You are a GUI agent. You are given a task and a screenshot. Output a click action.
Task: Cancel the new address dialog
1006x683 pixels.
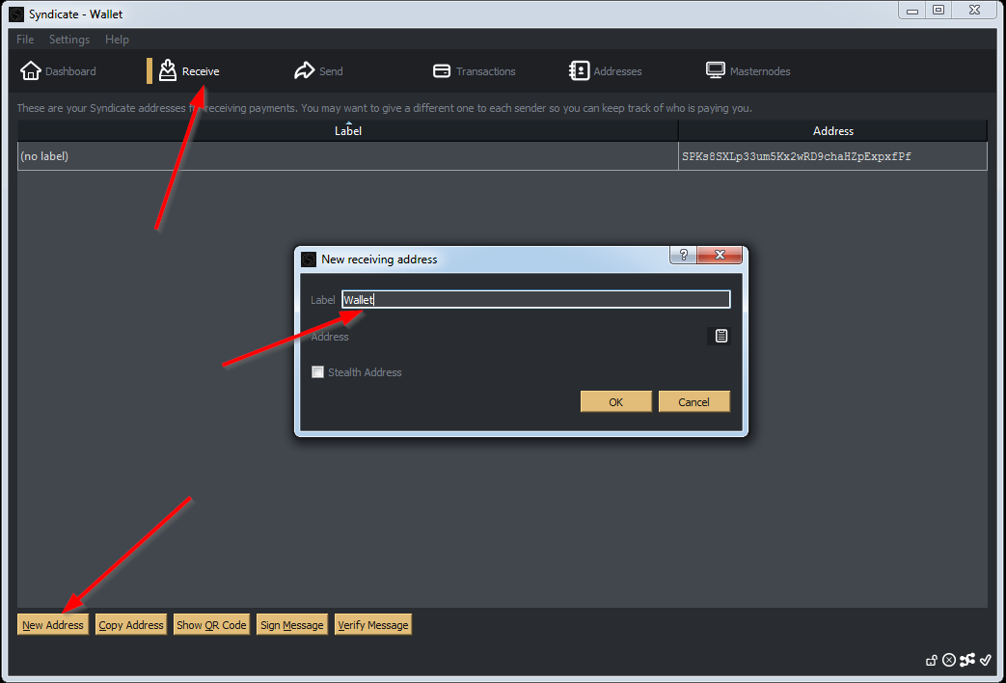(694, 402)
